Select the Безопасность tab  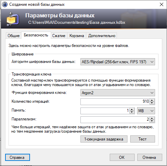tap(36, 35)
